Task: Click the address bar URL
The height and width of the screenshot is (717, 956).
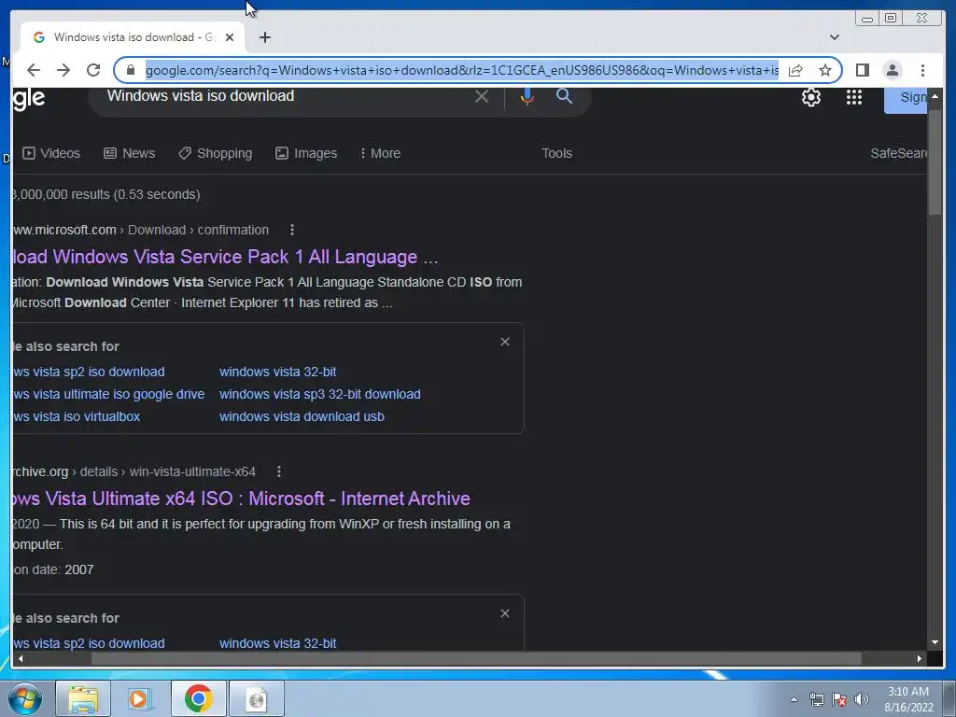Action: [461, 70]
